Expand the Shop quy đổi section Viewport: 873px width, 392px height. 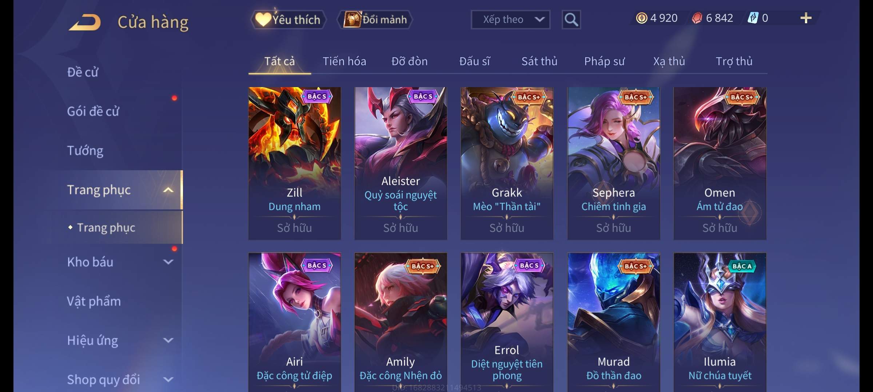coord(168,380)
